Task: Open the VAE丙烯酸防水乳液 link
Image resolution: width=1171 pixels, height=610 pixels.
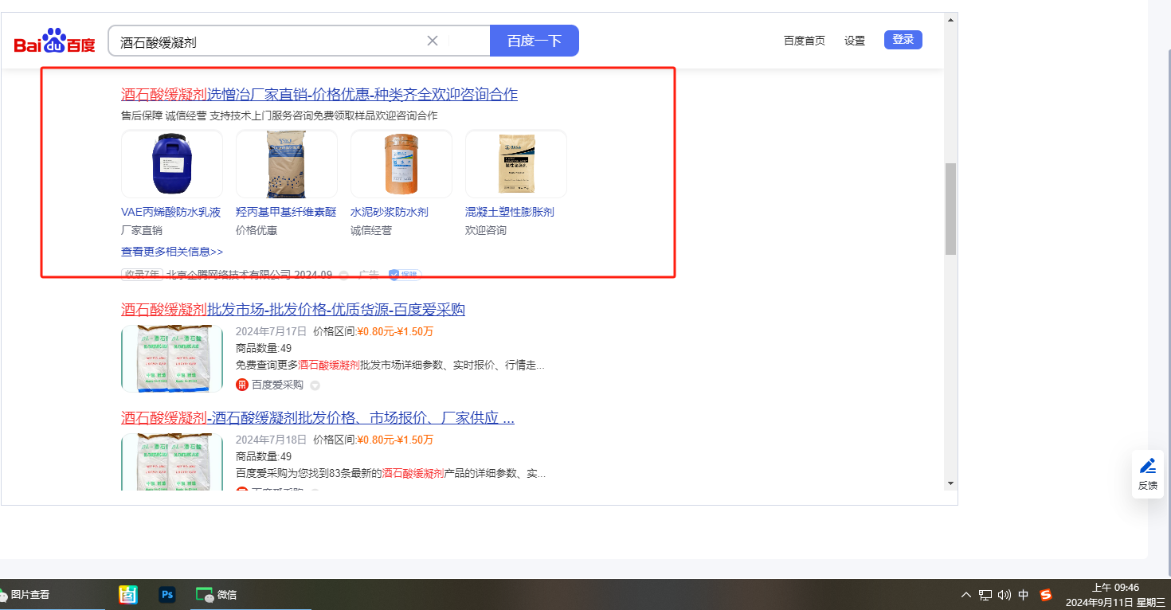Action: [x=171, y=212]
